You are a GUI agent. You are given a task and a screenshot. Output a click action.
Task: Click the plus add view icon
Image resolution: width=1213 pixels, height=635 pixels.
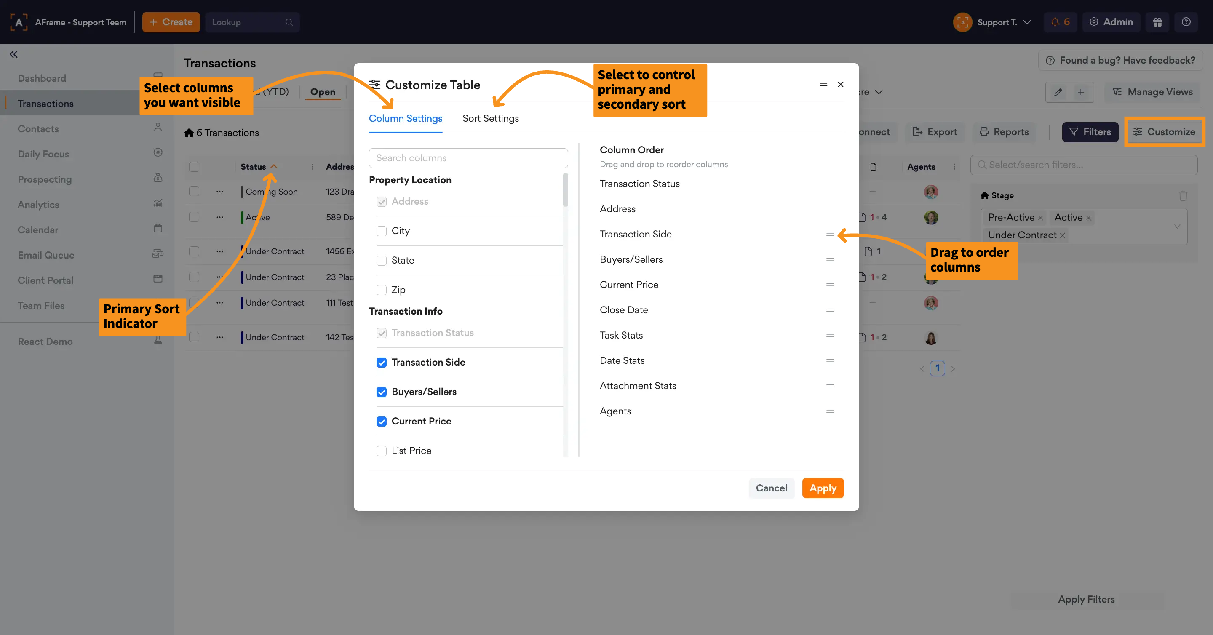tap(1081, 92)
